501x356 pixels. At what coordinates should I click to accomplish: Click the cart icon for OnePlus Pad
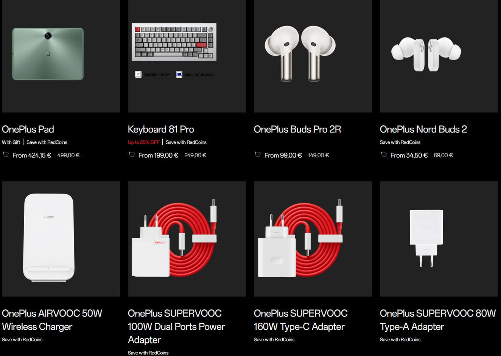[6, 155]
